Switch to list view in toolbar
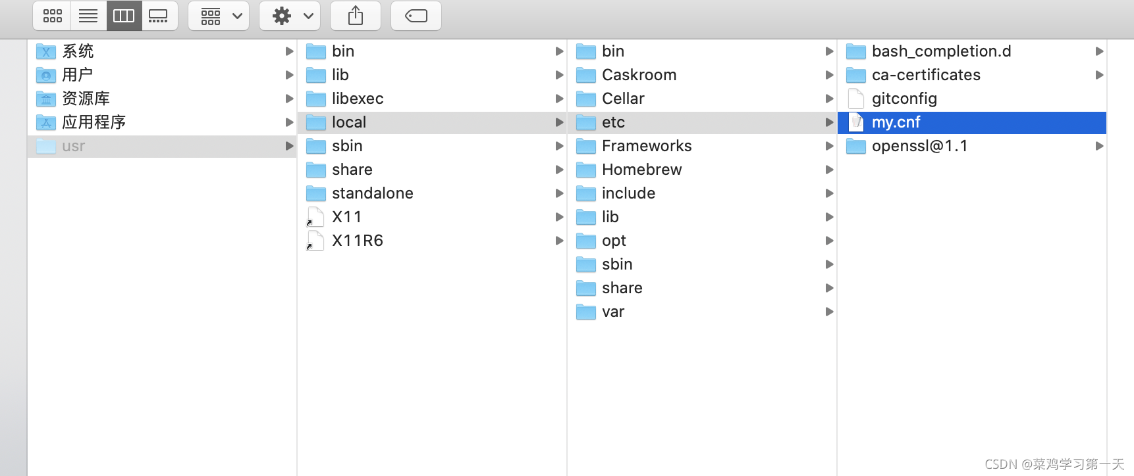 click(x=88, y=16)
